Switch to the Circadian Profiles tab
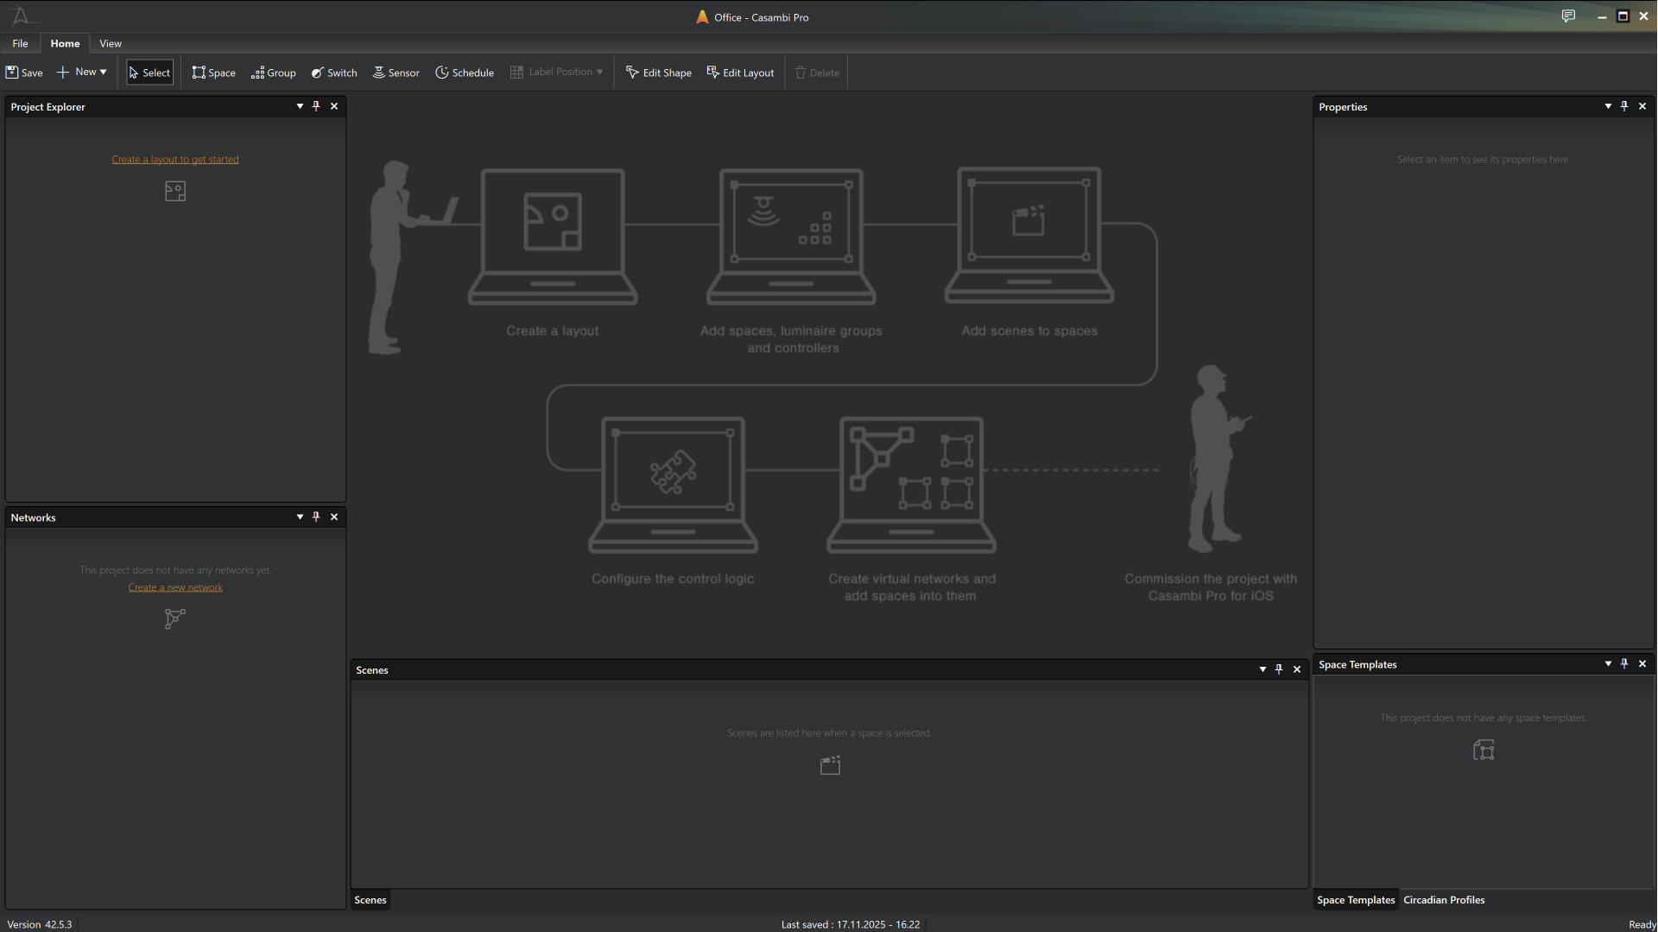 click(x=1444, y=899)
